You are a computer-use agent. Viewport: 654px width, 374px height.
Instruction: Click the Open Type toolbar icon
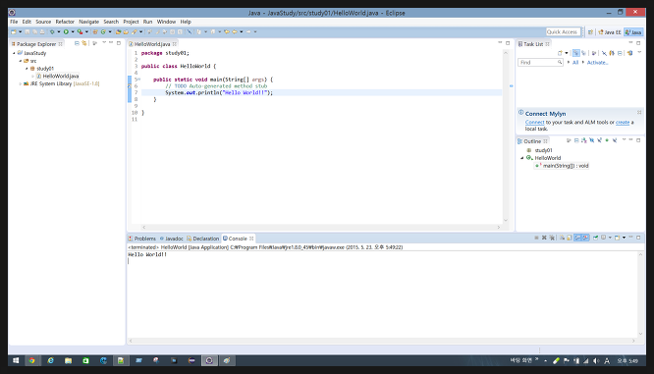(119, 31)
